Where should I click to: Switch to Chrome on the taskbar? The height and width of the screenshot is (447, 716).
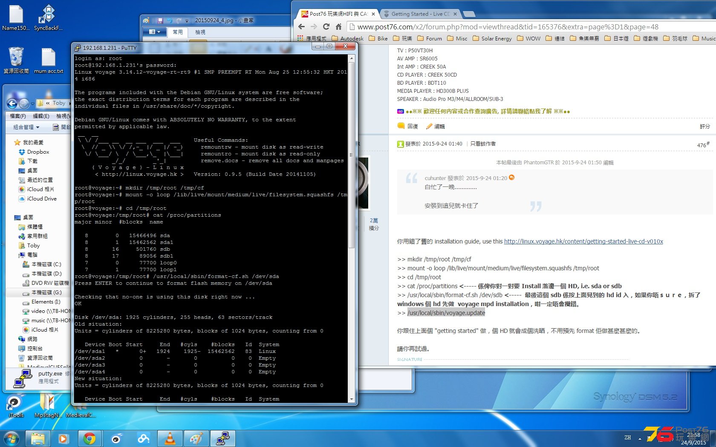pos(89,438)
